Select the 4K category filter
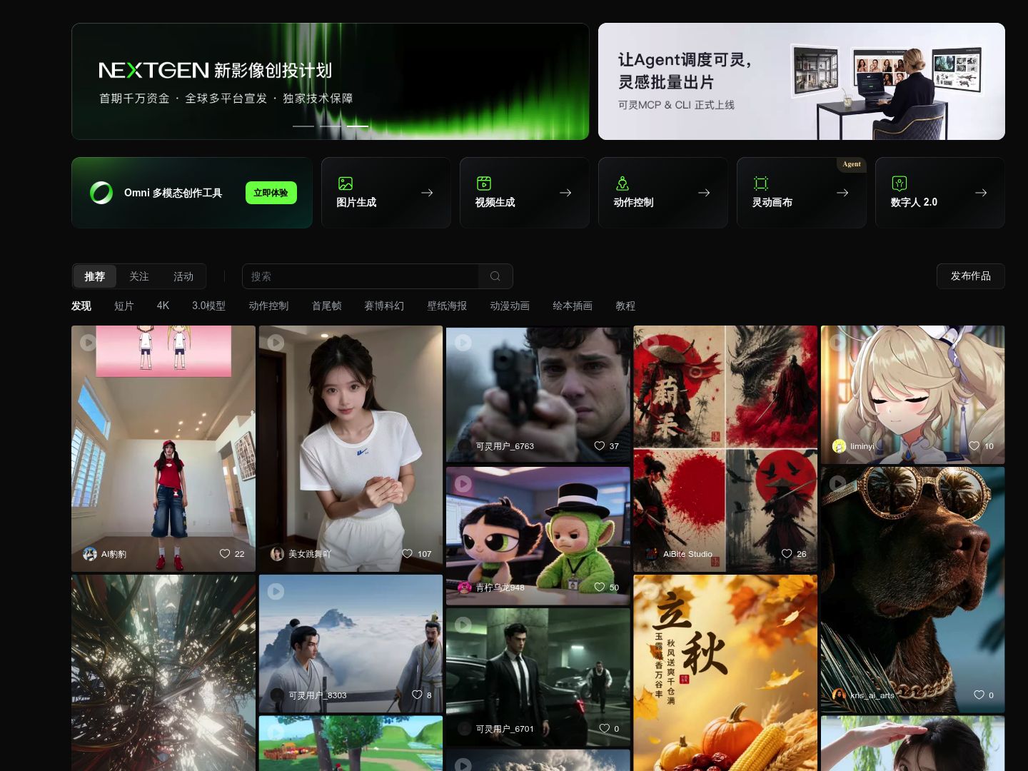The width and height of the screenshot is (1028, 771). point(163,306)
